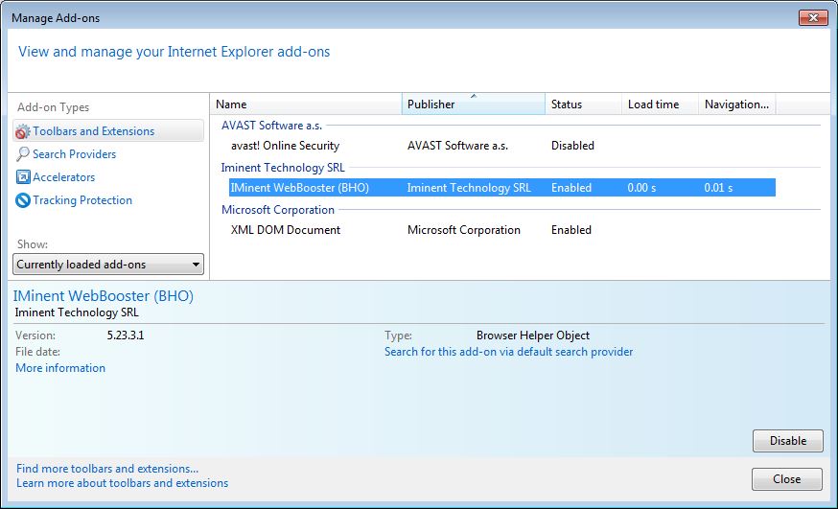Click Microsoft Corporation publisher cell for XML DOM
This screenshot has height=509, width=838.
(x=463, y=230)
